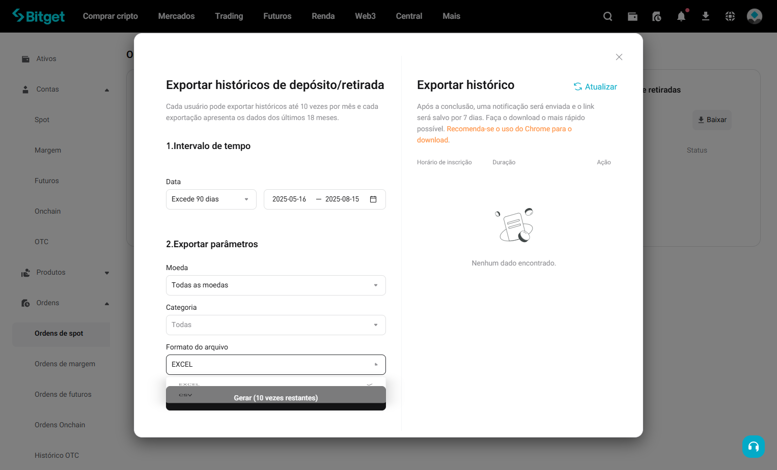The width and height of the screenshot is (777, 470).
Task: Open the Renda top menu
Action: 323,16
